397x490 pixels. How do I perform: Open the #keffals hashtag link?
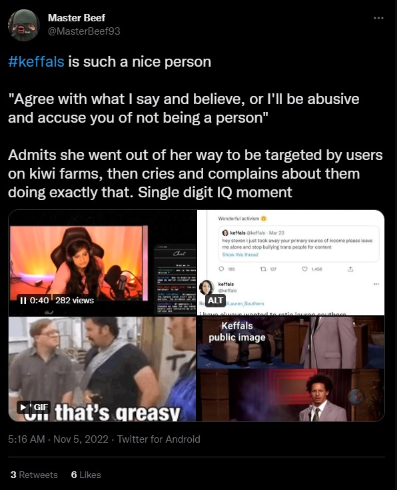point(36,61)
